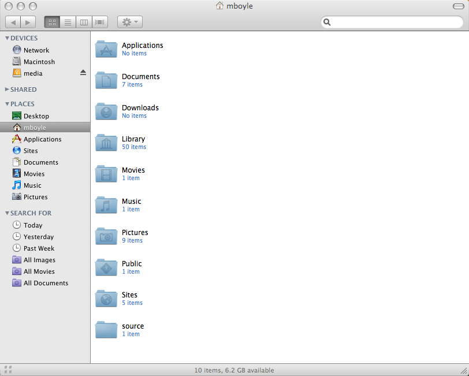This screenshot has height=376, width=469.
Task: Switch to Cover Flow view
Action: [x=100, y=22]
